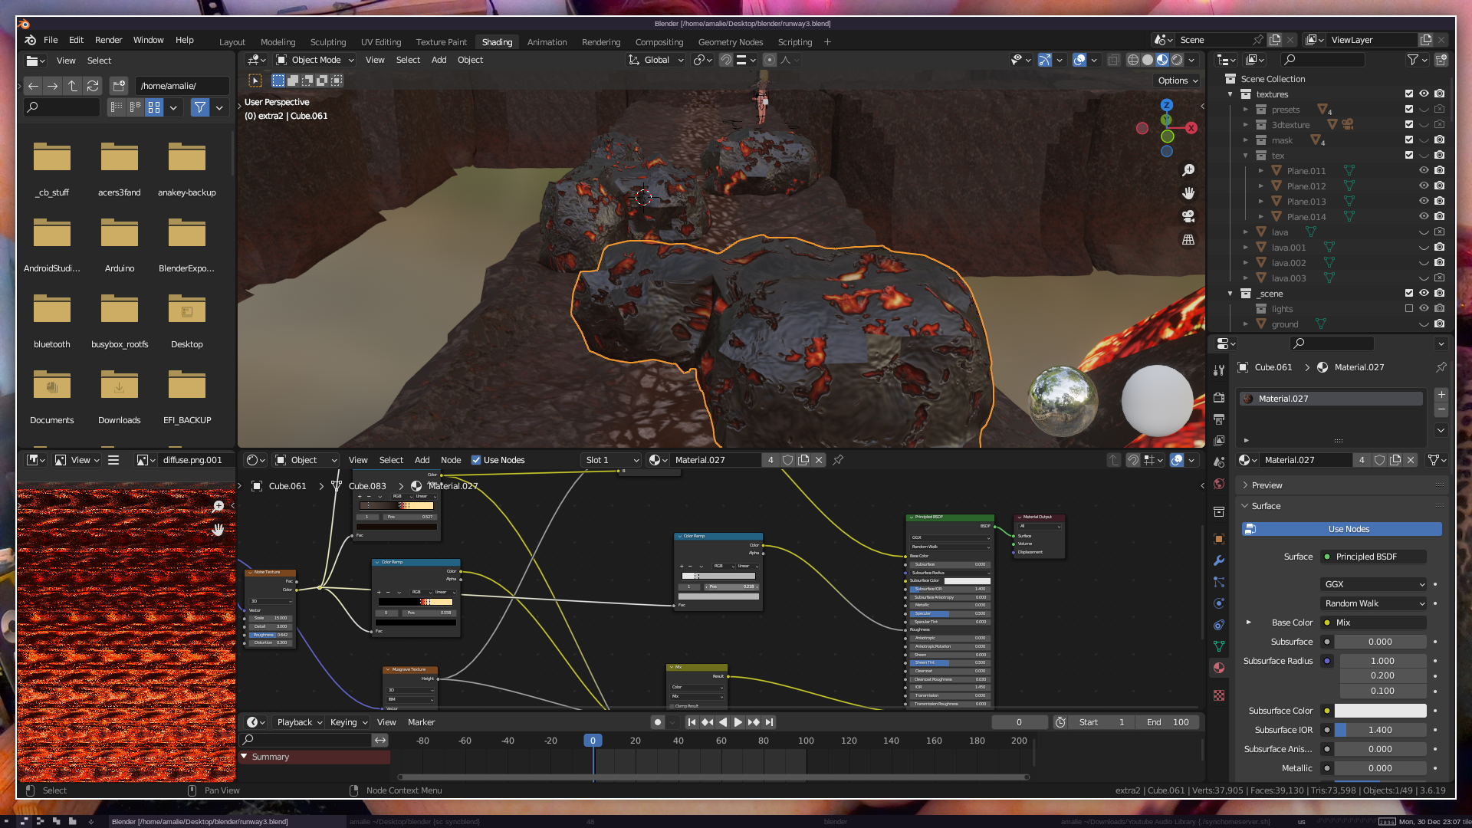Click the viewport zoom magnifier icon
This screenshot has height=828, width=1472.
point(1188,170)
